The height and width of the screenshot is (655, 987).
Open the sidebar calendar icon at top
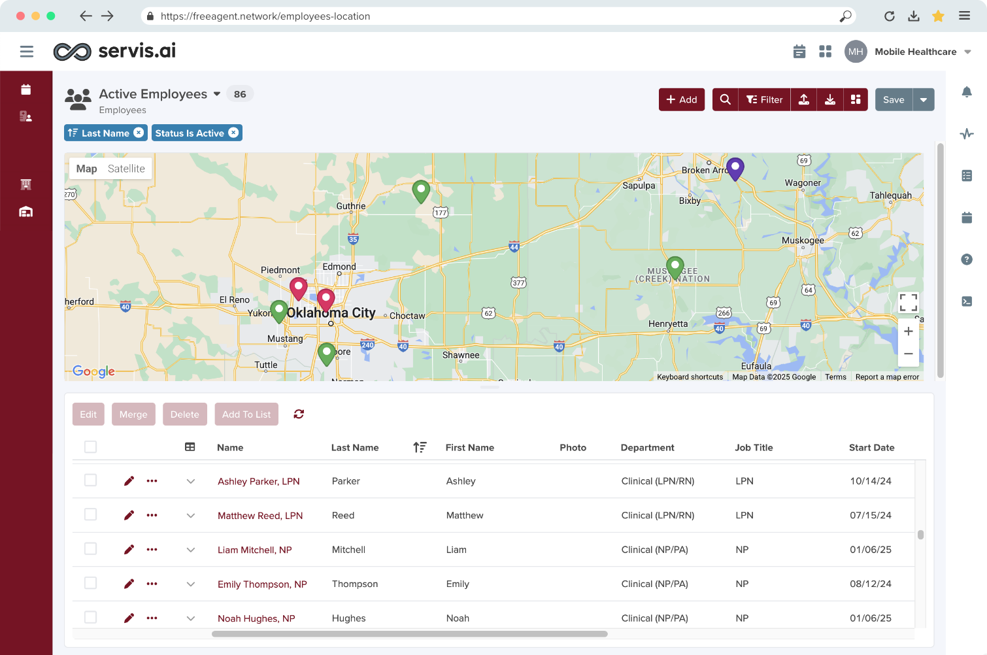point(26,90)
